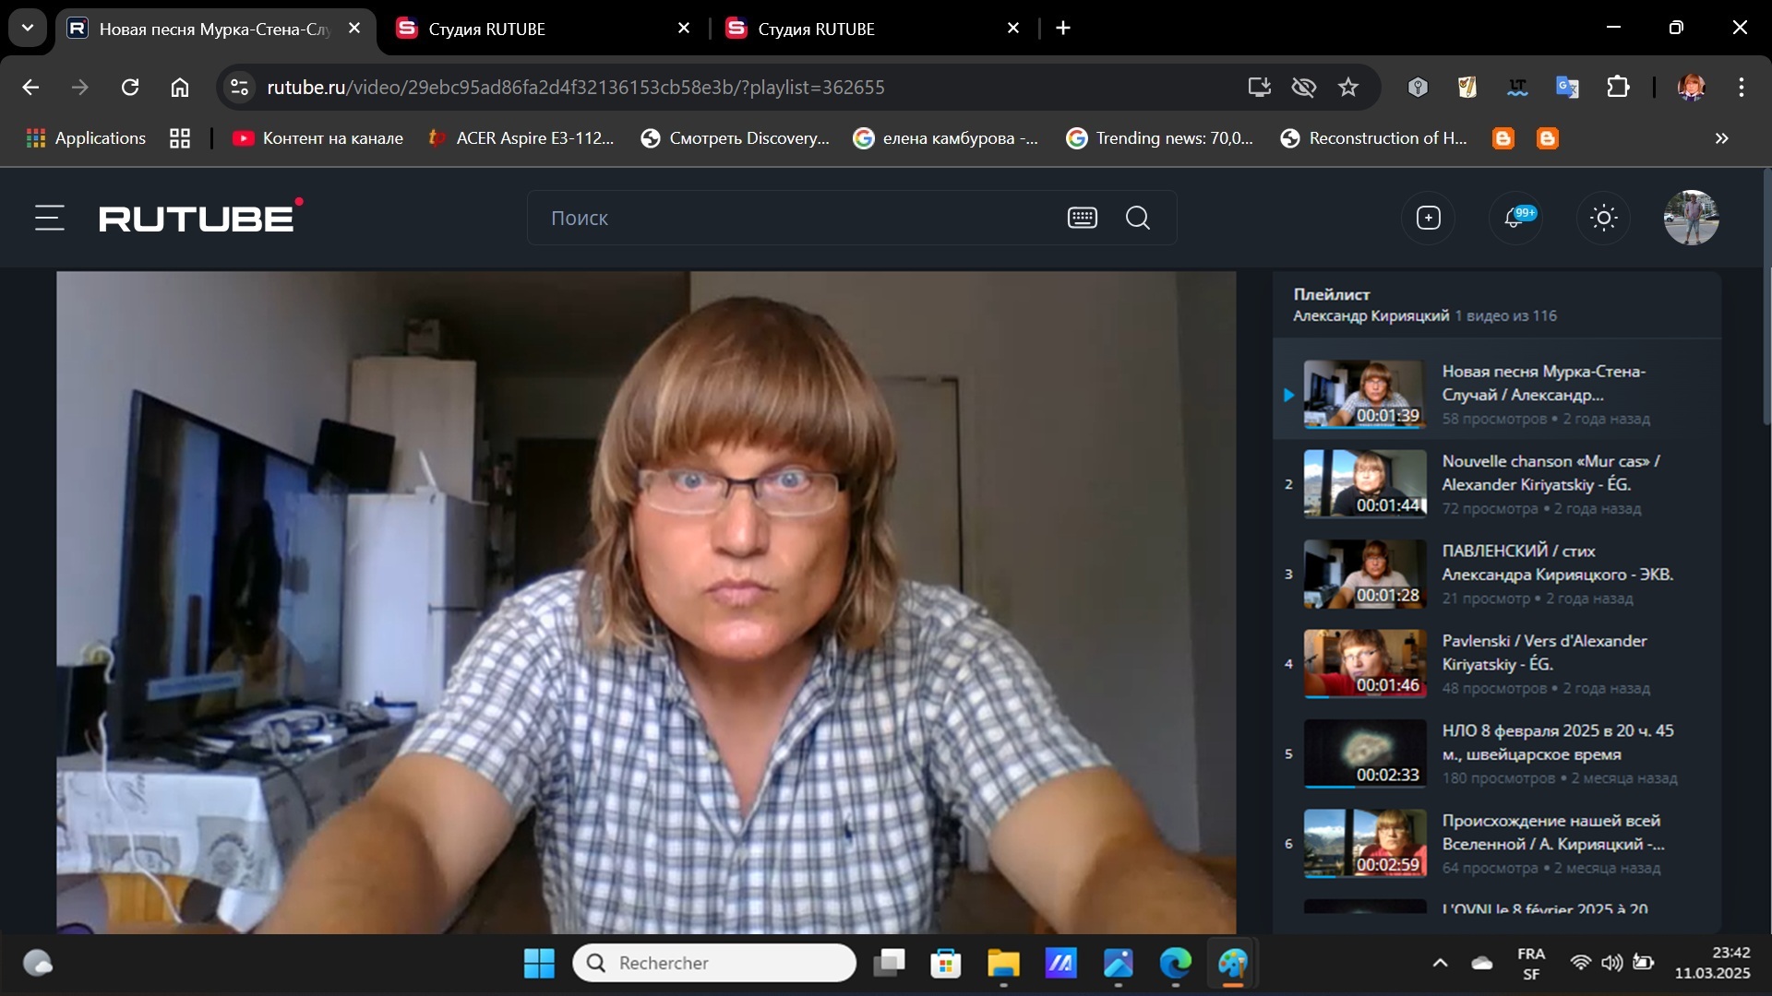Image resolution: width=1772 pixels, height=996 pixels.
Task: Show hidden system tray icons chevron
Action: tap(1440, 963)
